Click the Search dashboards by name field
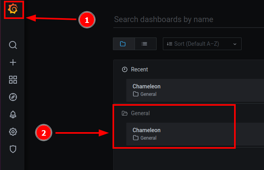 point(185,19)
